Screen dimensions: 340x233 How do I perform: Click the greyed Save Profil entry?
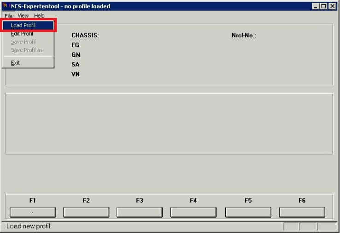pos(28,42)
